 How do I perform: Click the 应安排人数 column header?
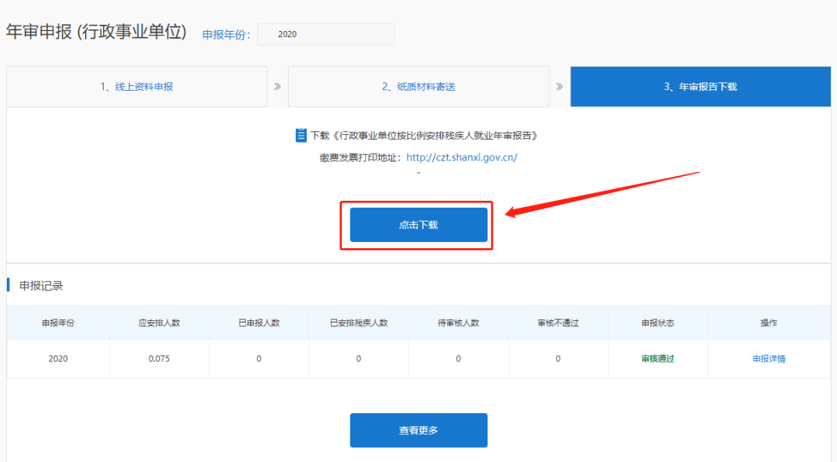click(159, 322)
